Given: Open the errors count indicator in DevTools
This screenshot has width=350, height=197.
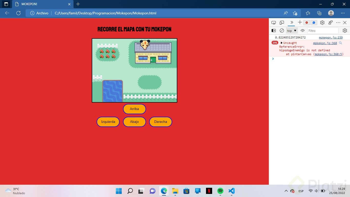Looking at the screenshot, I should pos(307,23).
